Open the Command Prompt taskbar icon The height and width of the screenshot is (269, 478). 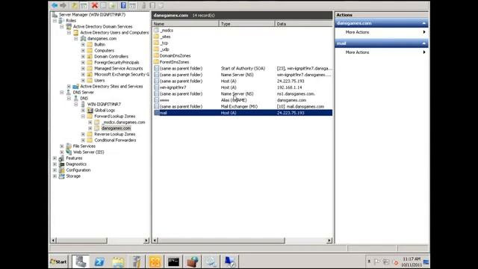pos(173,262)
